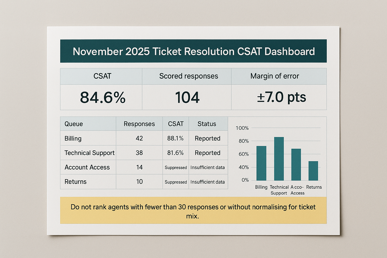Click the 10 responses cell for Returns
Screen dimensions: 387x258
(139, 182)
